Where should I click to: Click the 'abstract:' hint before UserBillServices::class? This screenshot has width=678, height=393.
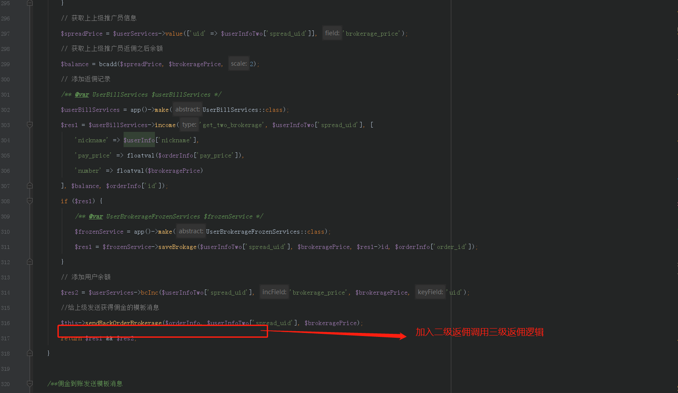(188, 109)
